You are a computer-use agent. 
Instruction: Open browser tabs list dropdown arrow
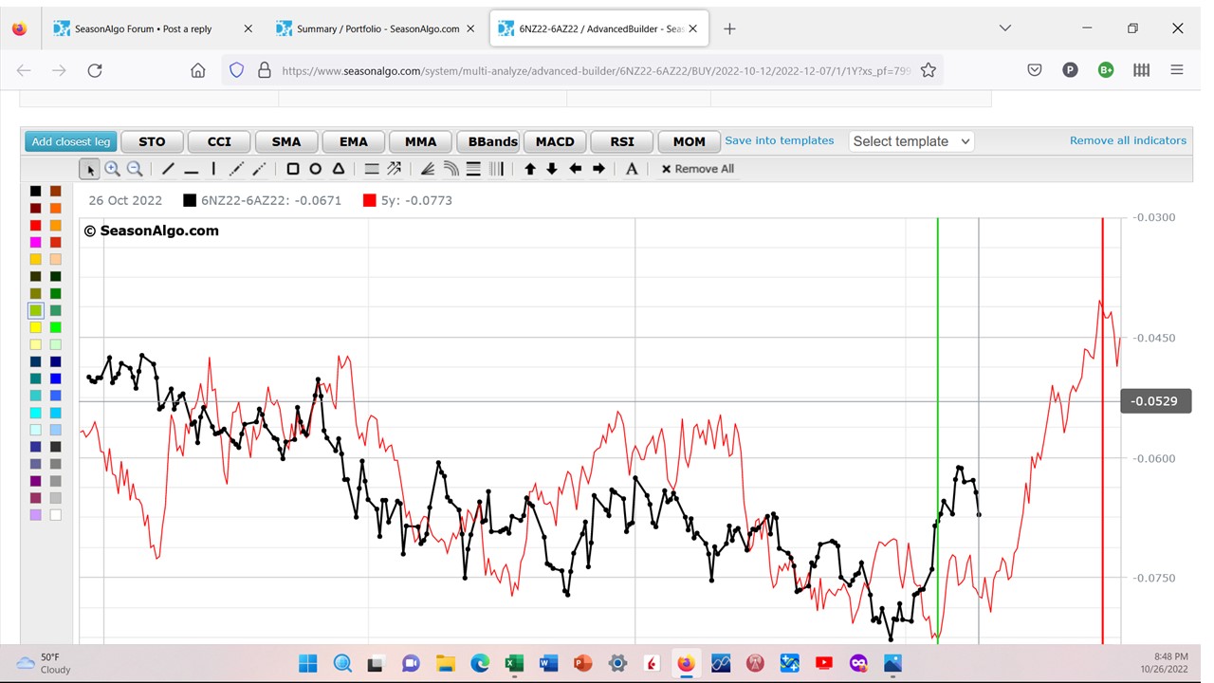pos(1005,28)
